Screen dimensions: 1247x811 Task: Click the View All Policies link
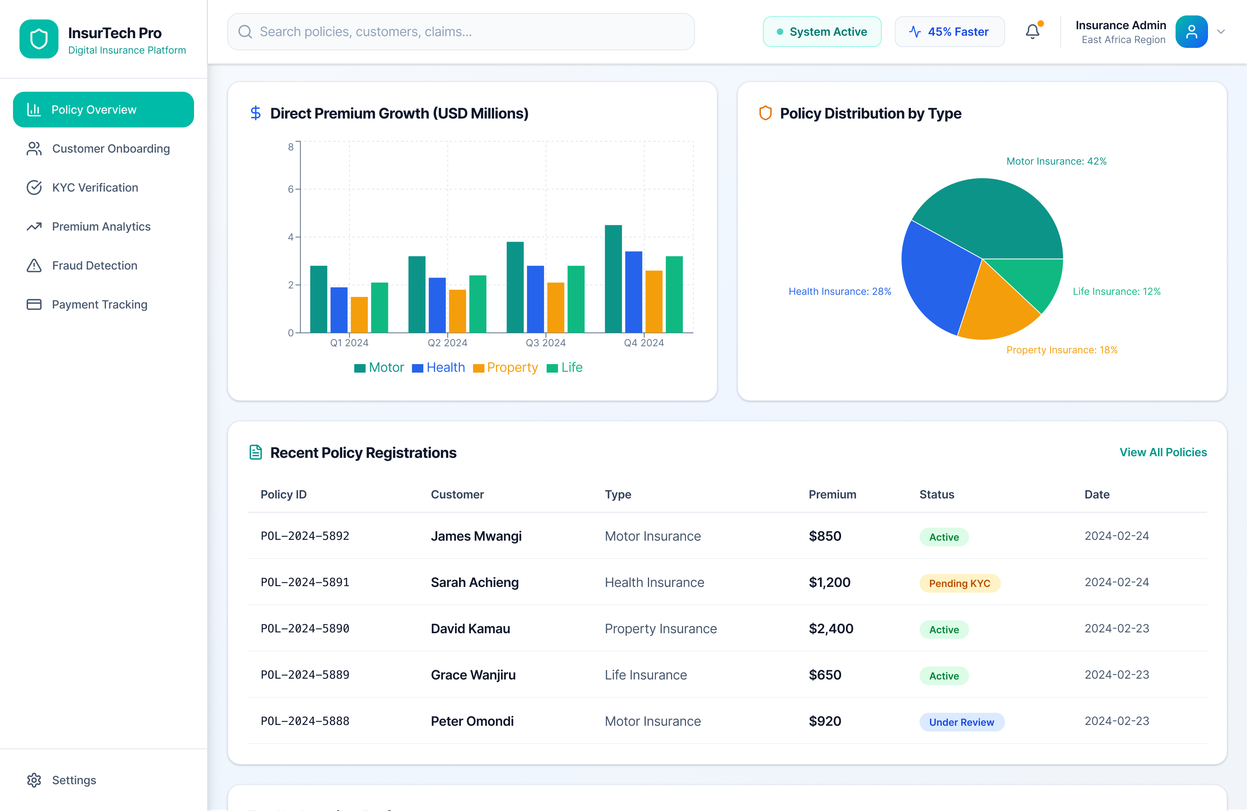(x=1163, y=452)
